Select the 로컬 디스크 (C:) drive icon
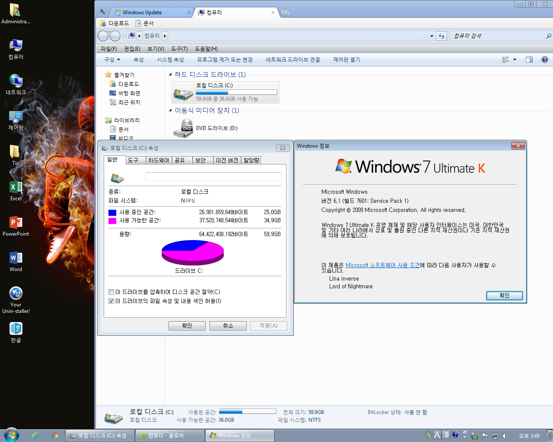This screenshot has width=553, height=442. point(183,93)
